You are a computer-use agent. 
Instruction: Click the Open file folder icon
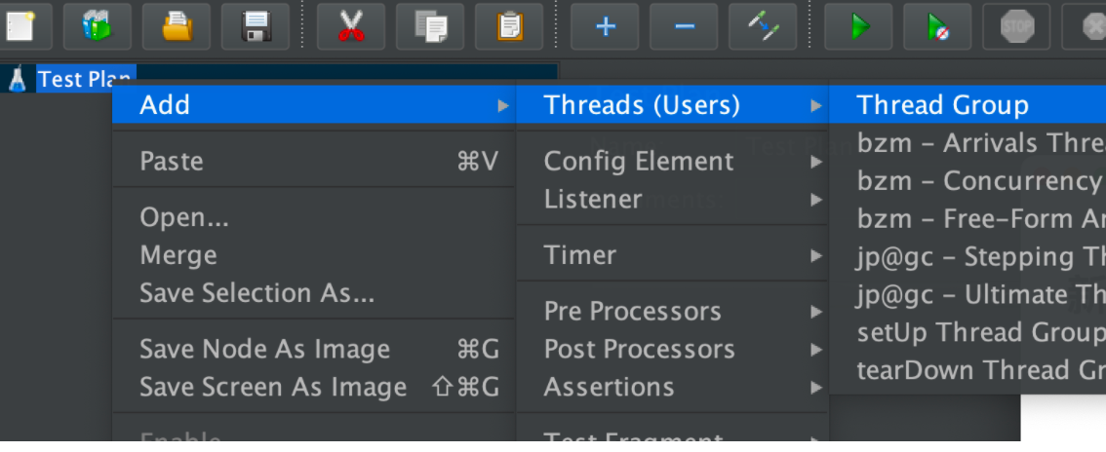click(177, 25)
